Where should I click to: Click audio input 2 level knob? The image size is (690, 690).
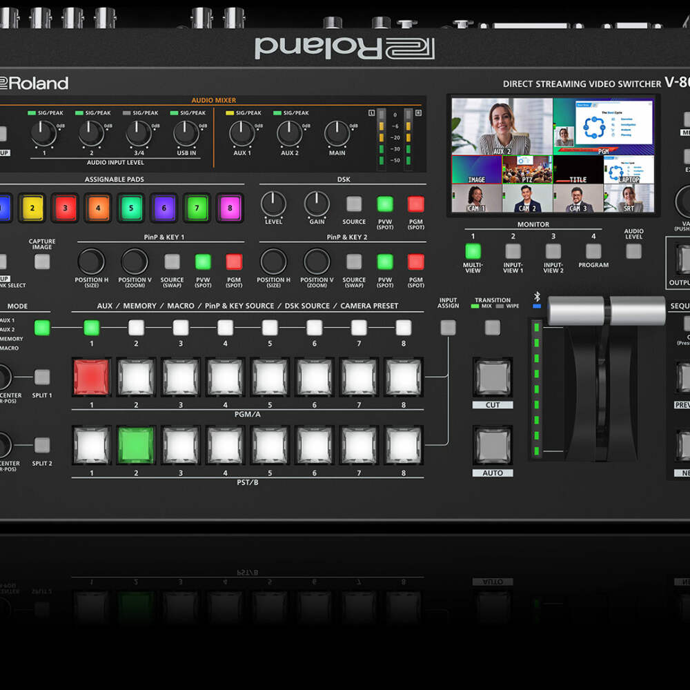[92, 133]
